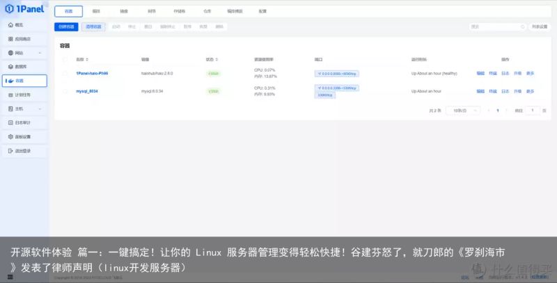The width and height of the screenshot is (557, 283).
Task: Click 编辑 edit for the 1Panel-halo row
Action: (480, 74)
